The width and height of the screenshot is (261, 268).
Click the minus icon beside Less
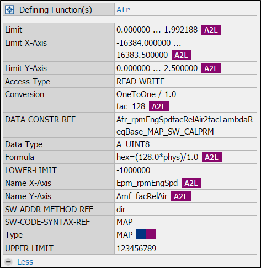pos(8,262)
